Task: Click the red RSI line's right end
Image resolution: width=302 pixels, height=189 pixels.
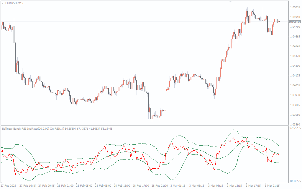Action: tap(279, 154)
